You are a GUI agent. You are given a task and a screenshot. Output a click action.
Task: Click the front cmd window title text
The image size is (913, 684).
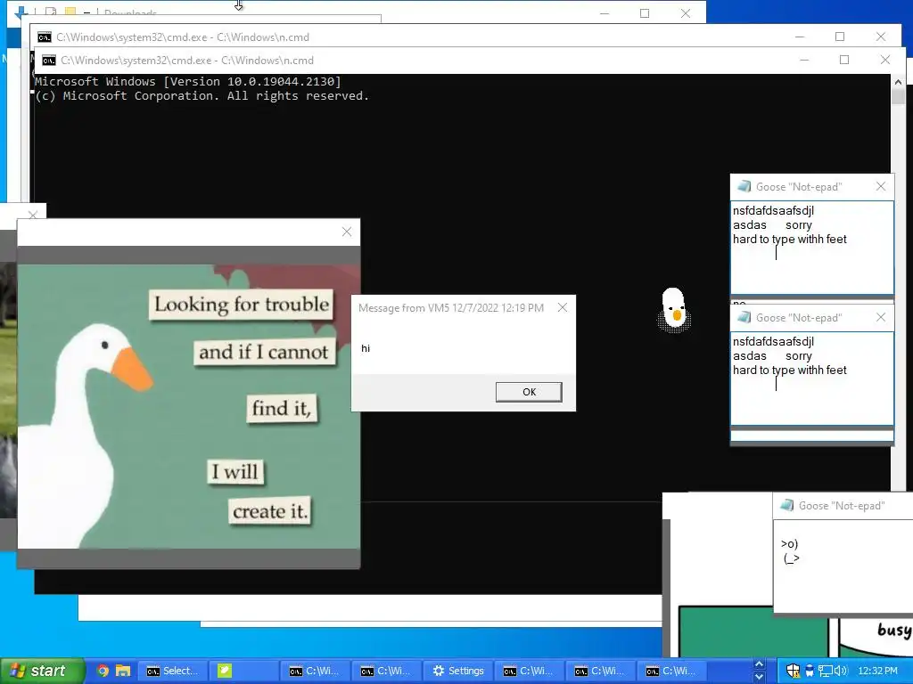click(x=187, y=61)
